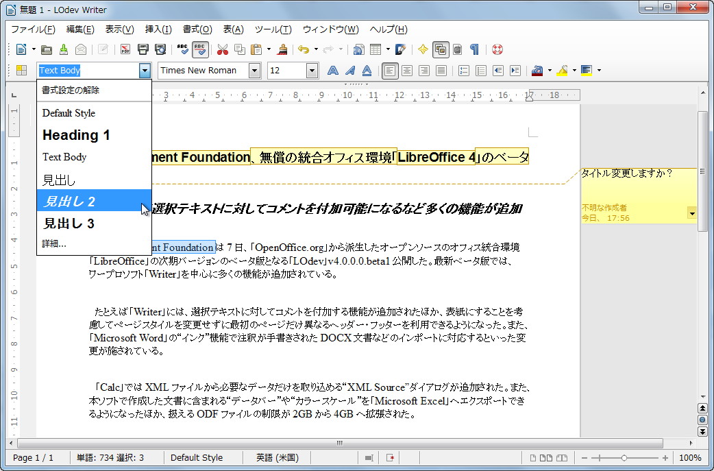Click the zoom slider handle
Viewport: 714px width, 471px height.
[624, 457]
